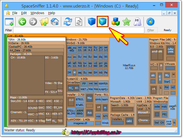This screenshot has width=183, height=138.
Task: Open the blue flower icon
Action: click(x=150, y=22)
